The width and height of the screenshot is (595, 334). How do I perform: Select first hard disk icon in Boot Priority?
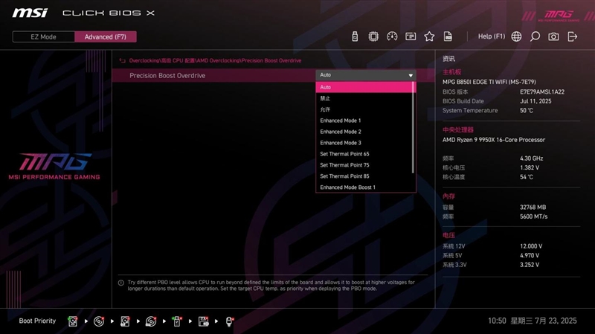(72, 321)
